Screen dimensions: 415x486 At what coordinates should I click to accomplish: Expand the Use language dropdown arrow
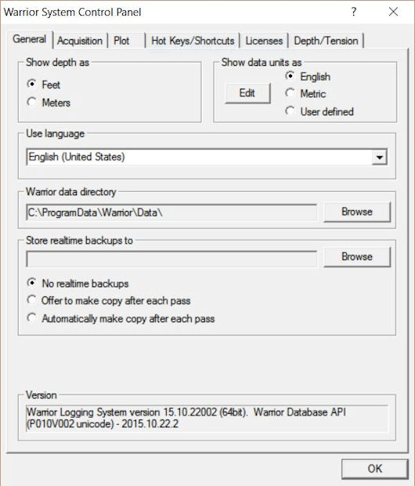(x=380, y=157)
